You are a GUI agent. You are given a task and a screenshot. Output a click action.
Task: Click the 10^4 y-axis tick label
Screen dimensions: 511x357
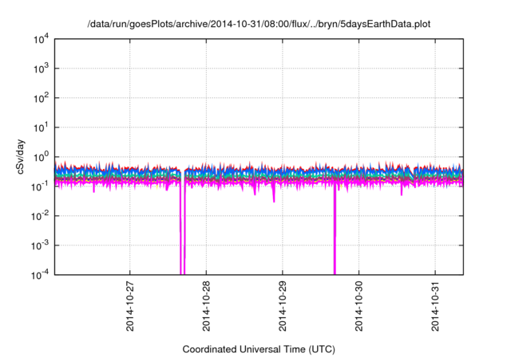pyautogui.click(x=41, y=40)
